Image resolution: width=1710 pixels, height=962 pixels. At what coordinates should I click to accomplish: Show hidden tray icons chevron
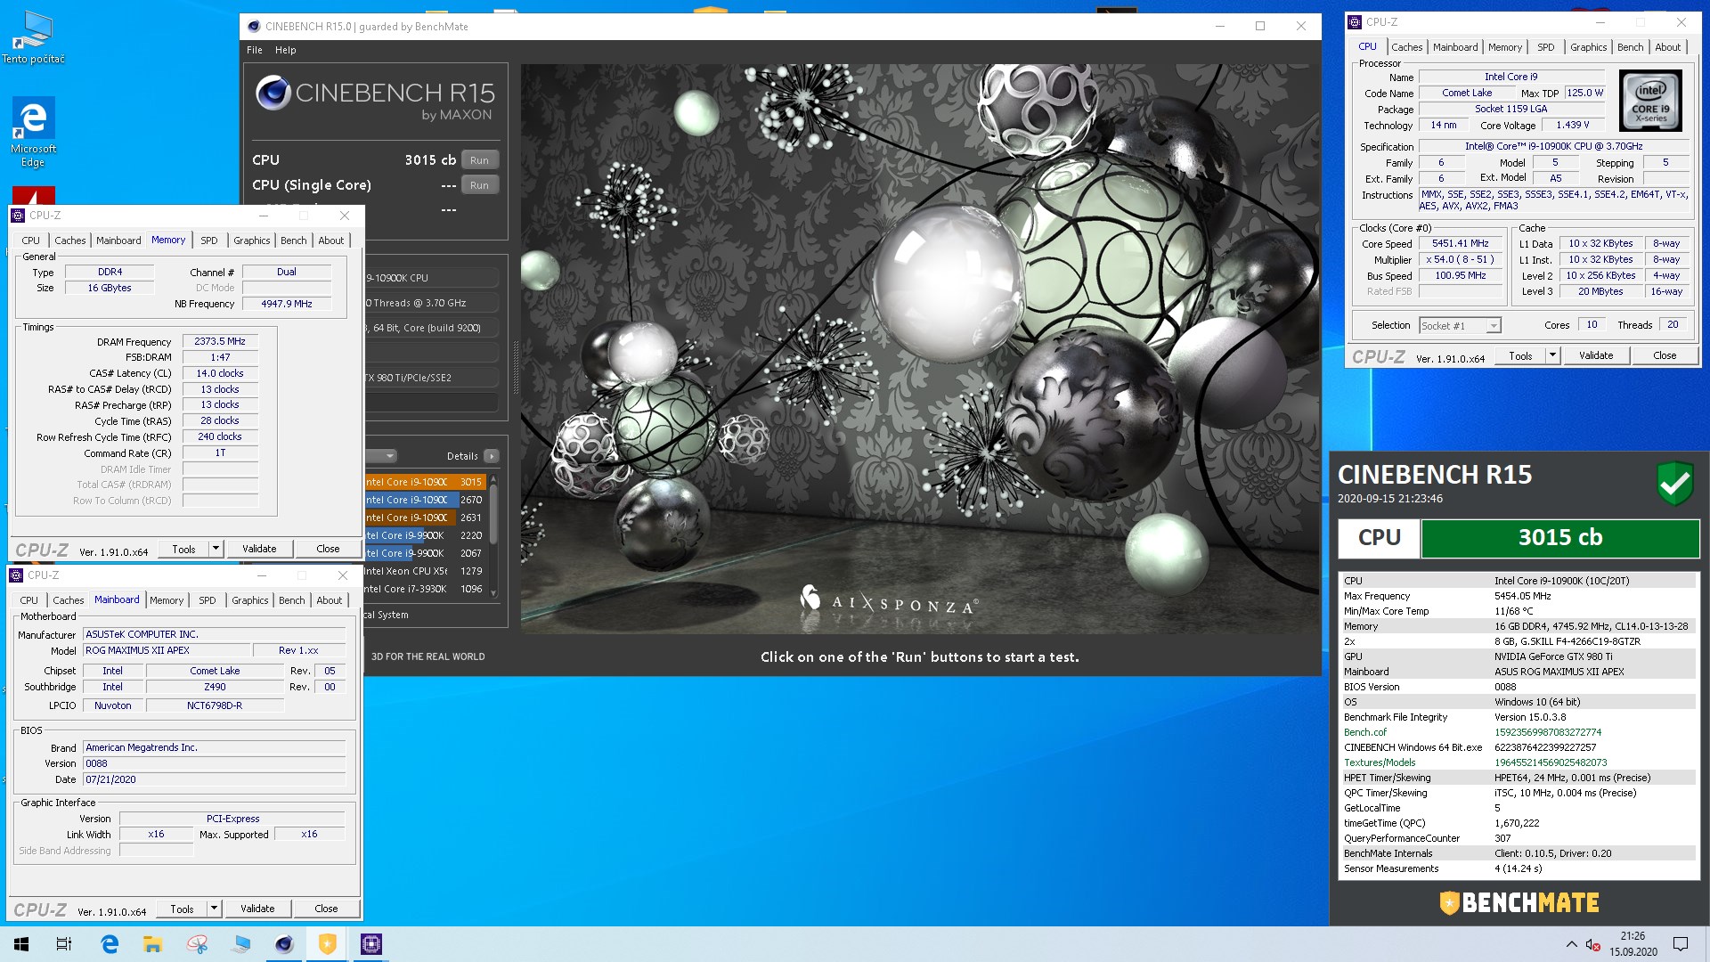[1570, 944]
